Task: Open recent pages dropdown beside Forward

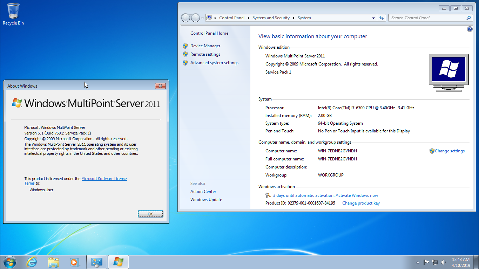Action: click(202, 18)
